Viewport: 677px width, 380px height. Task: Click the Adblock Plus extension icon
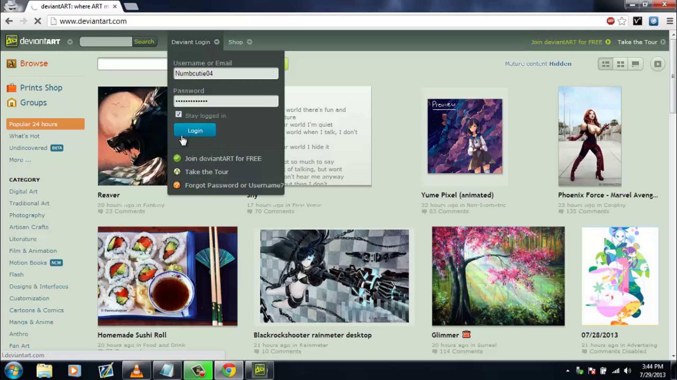[610, 21]
